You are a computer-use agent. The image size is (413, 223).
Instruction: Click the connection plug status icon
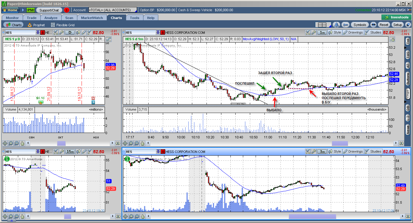pos(409,10)
